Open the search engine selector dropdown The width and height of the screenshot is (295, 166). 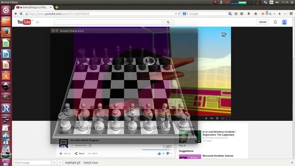(x=185, y=14)
